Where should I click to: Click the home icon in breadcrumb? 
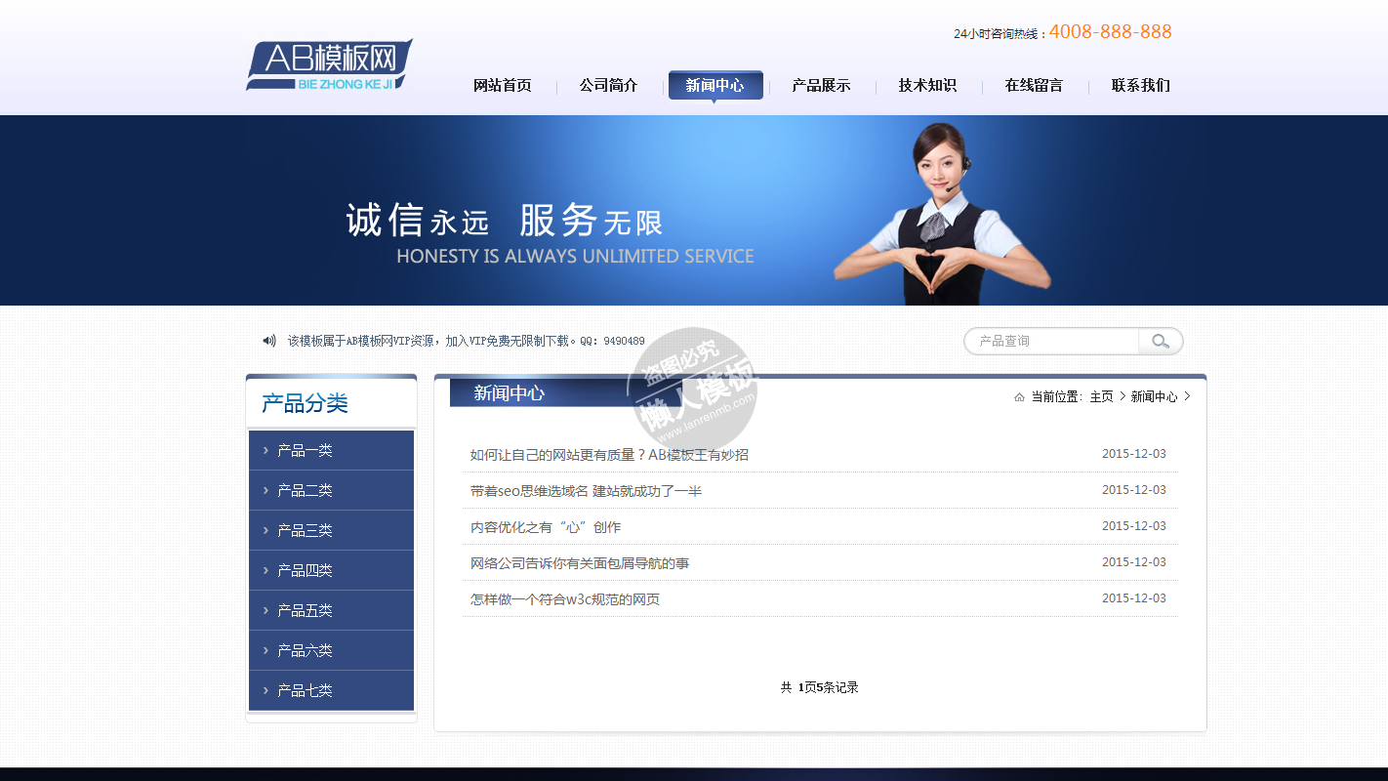pos(1019,397)
